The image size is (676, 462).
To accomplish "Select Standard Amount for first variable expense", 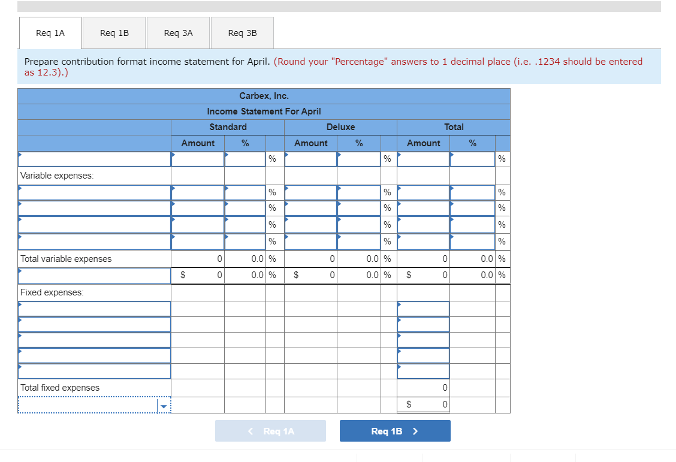I will coord(198,192).
